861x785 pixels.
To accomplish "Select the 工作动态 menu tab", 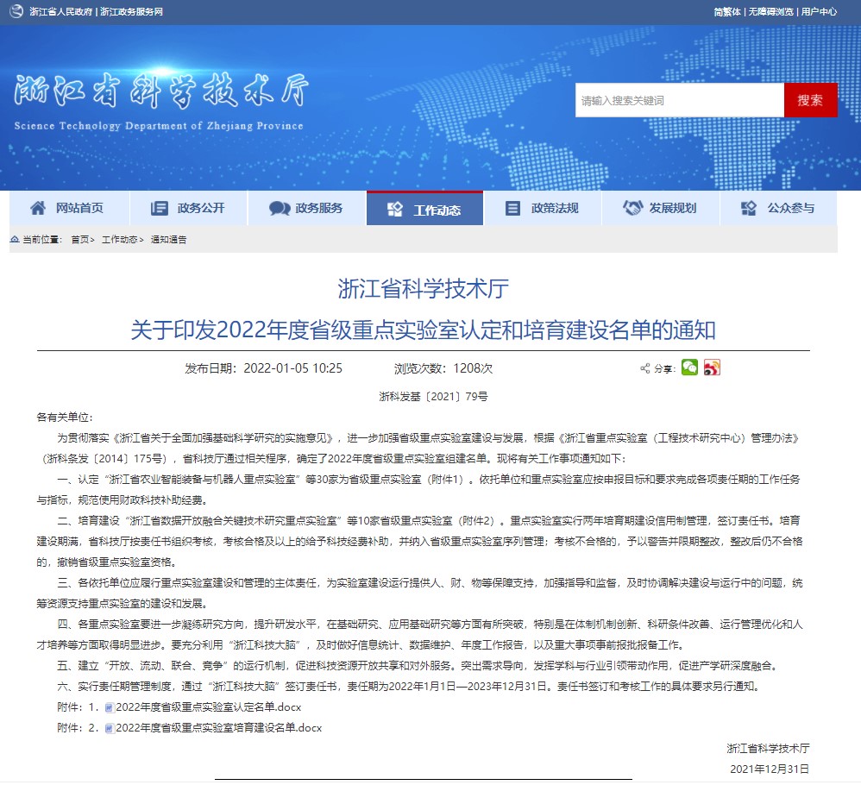I will pos(425,209).
